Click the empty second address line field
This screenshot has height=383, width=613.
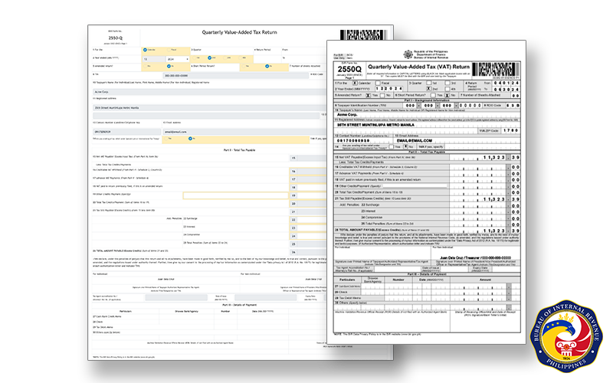coord(206,116)
